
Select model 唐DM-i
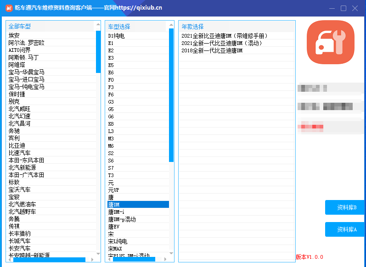[138, 212]
